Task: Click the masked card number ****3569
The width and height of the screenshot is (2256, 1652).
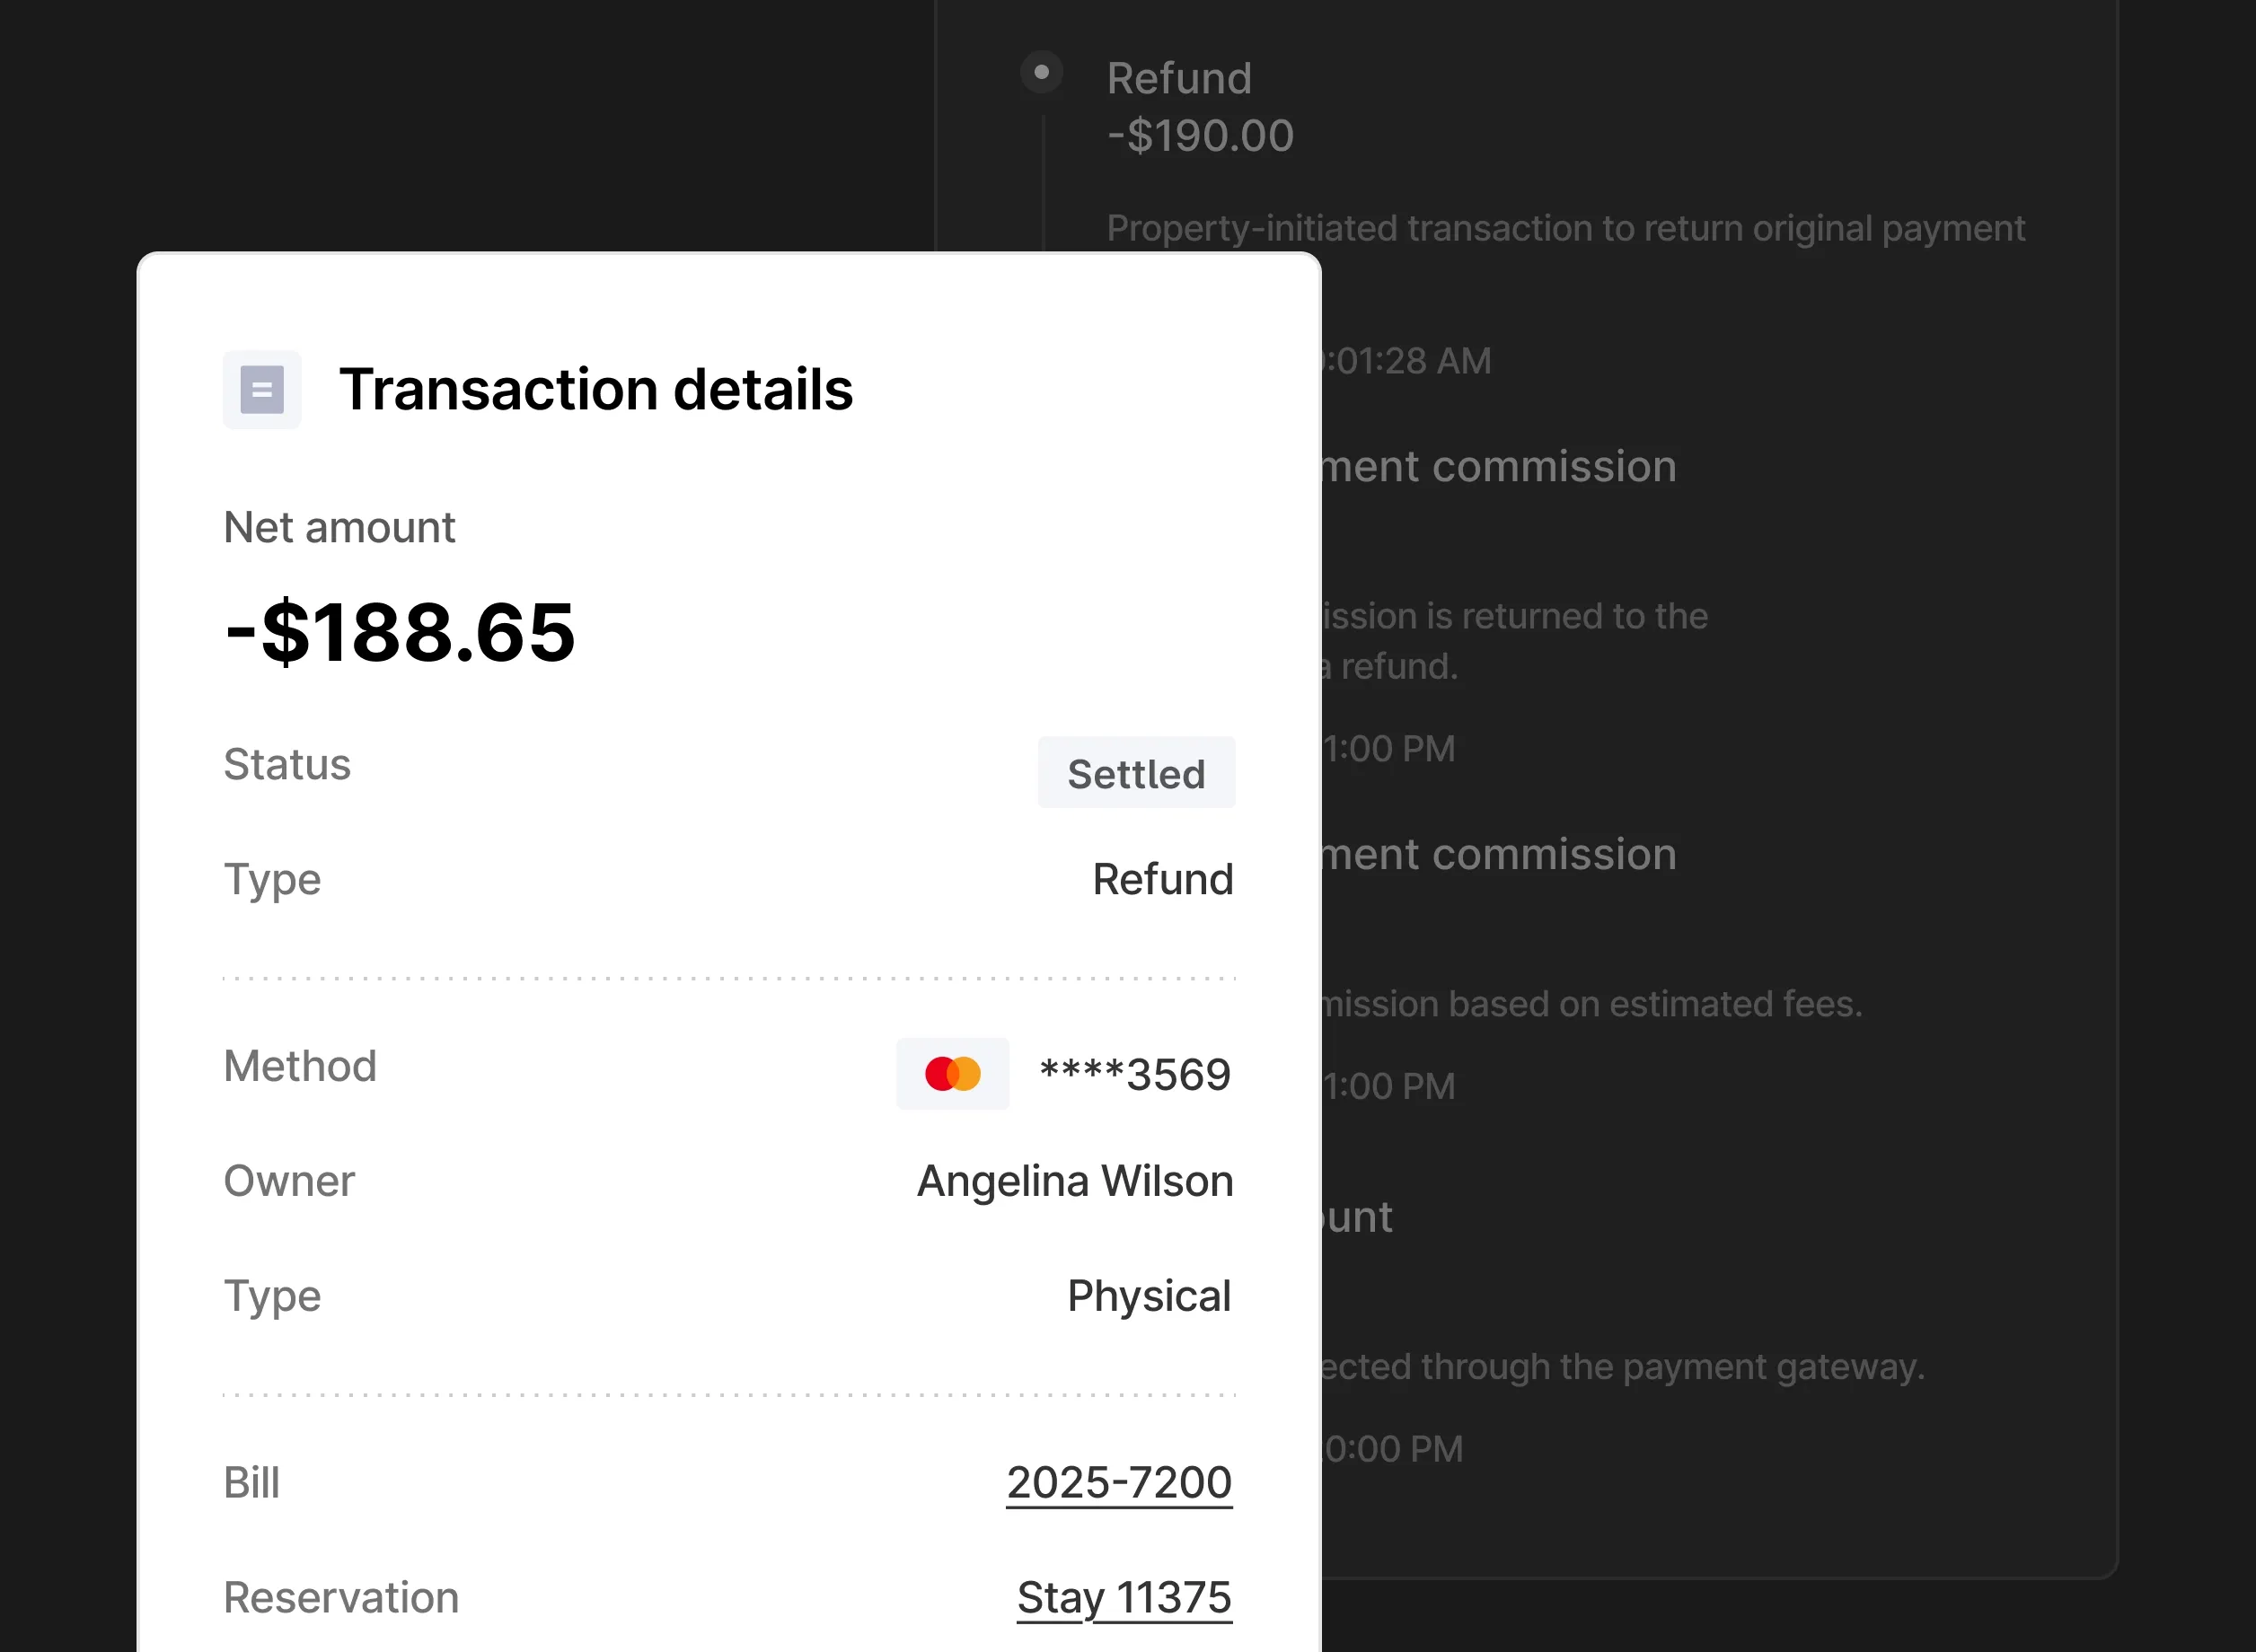Action: click(x=1134, y=1073)
